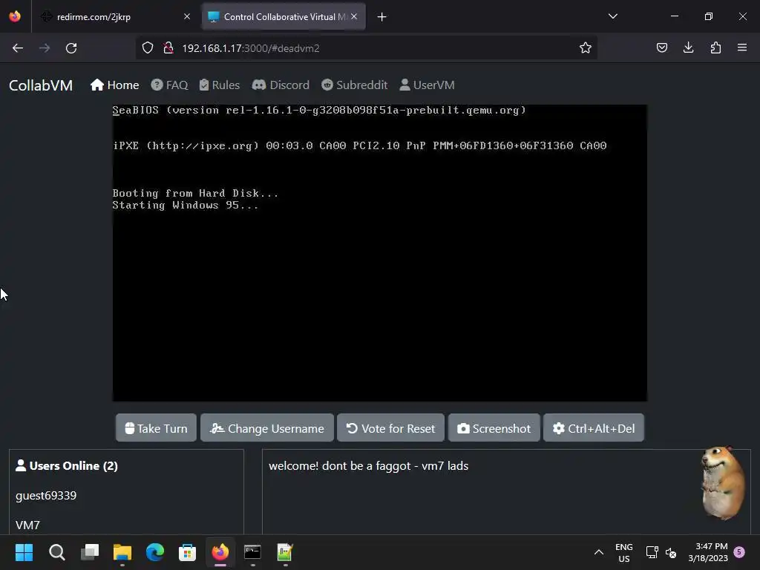This screenshot has height=570, width=760.
Task: Open the Save to Pocket icon
Action: click(x=661, y=48)
